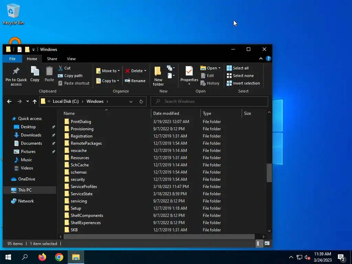The width and height of the screenshot is (352, 264).
Task: Open the History command
Action: click(210, 83)
